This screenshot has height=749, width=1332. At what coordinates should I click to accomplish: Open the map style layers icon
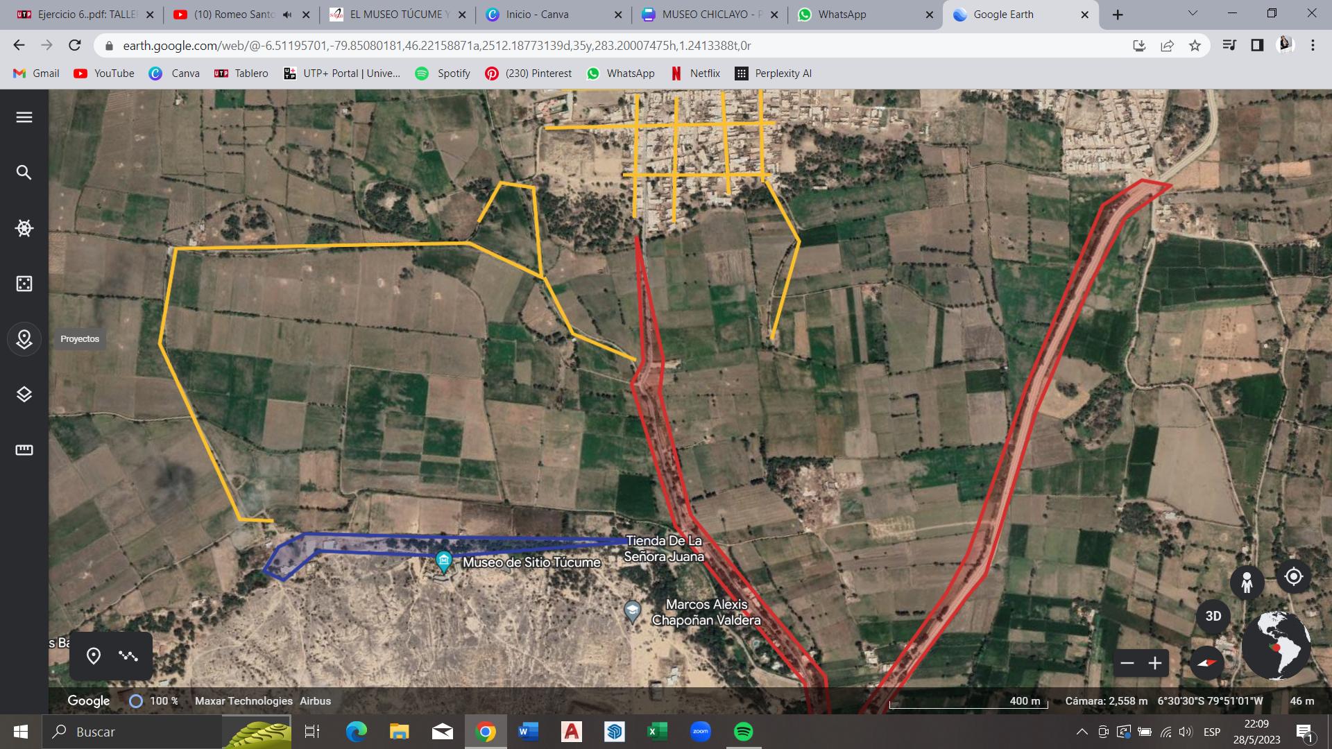(x=24, y=395)
